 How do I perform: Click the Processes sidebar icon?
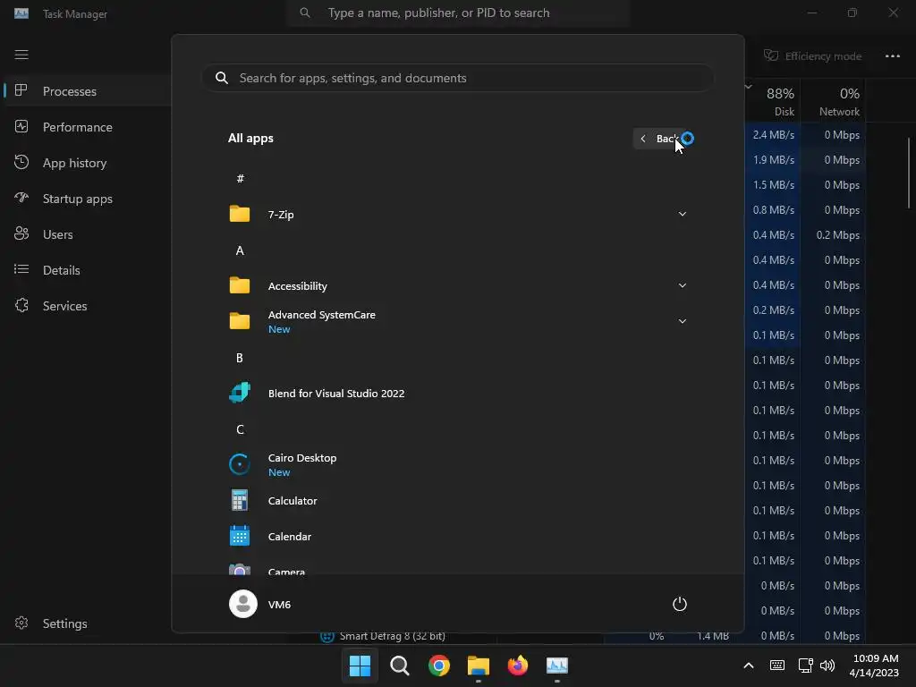point(21,90)
